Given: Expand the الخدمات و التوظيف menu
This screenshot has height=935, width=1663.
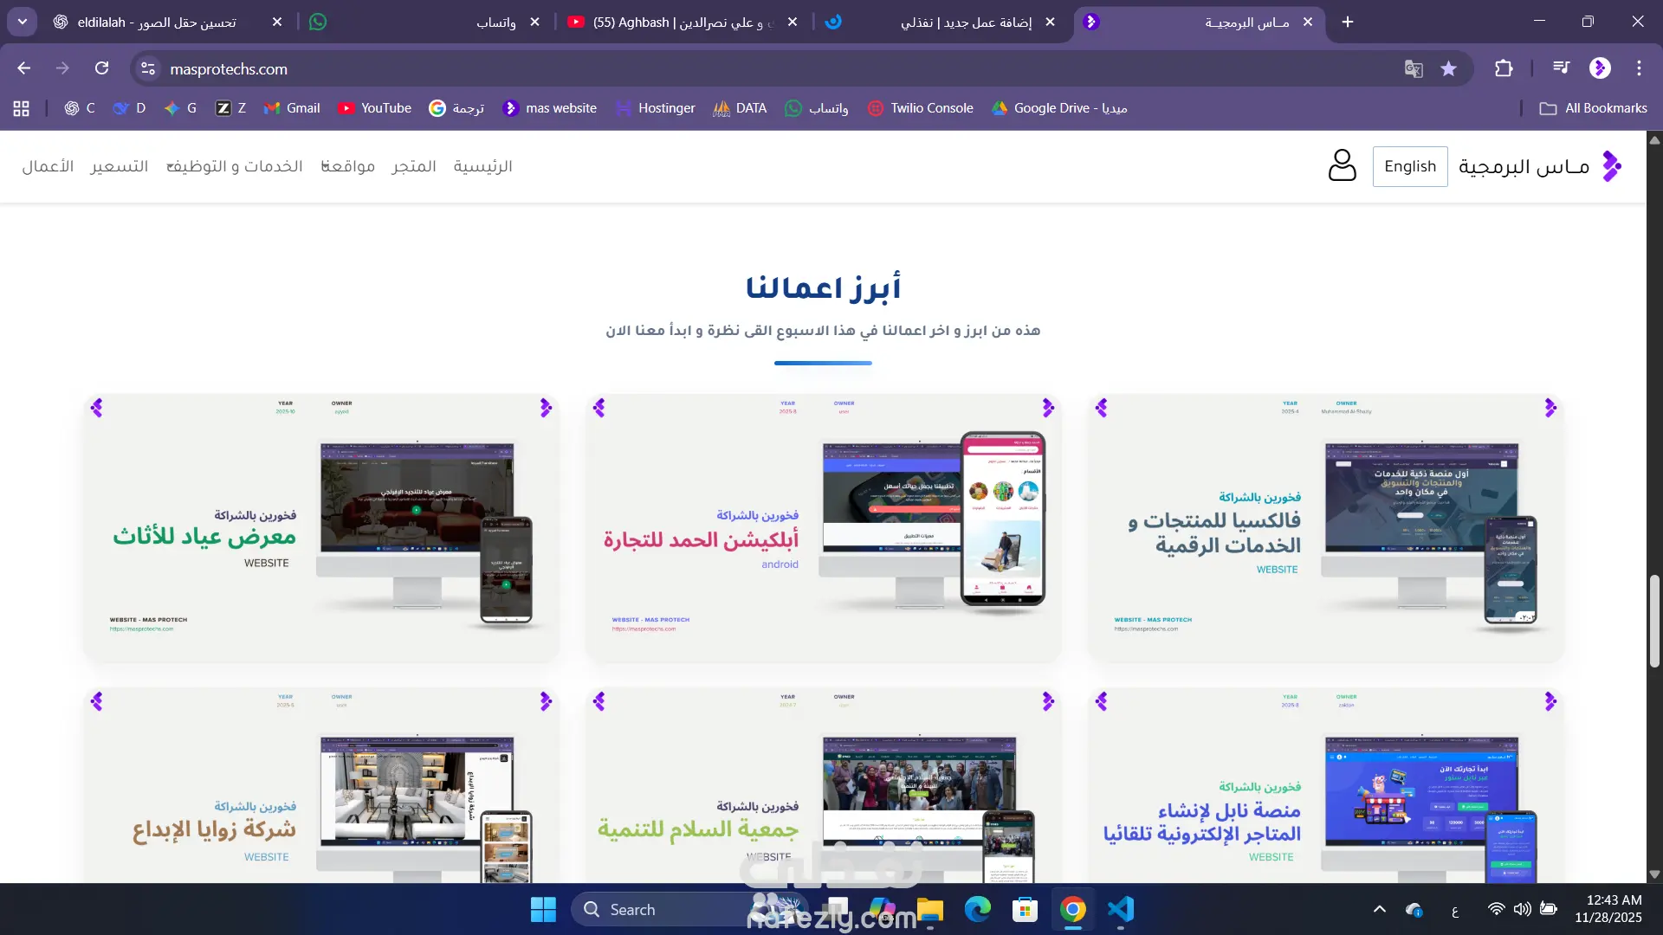Looking at the screenshot, I should click(x=235, y=166).
